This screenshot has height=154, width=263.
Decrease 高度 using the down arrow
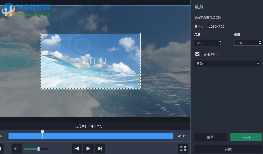260,44
